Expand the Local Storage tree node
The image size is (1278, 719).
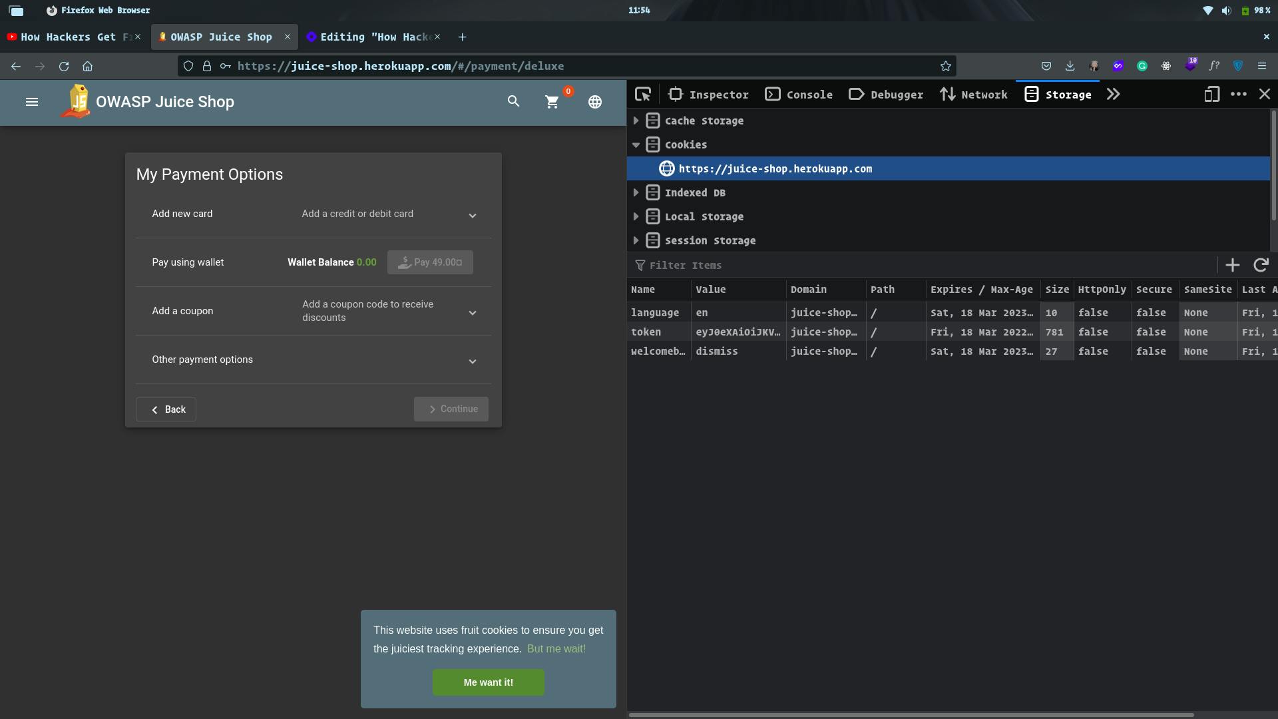[x=636, y=216]
